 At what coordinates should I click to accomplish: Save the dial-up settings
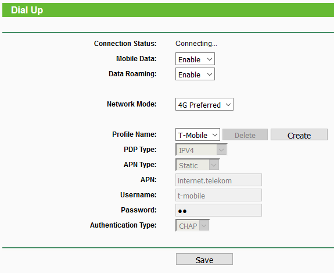(x=204, y=260)
